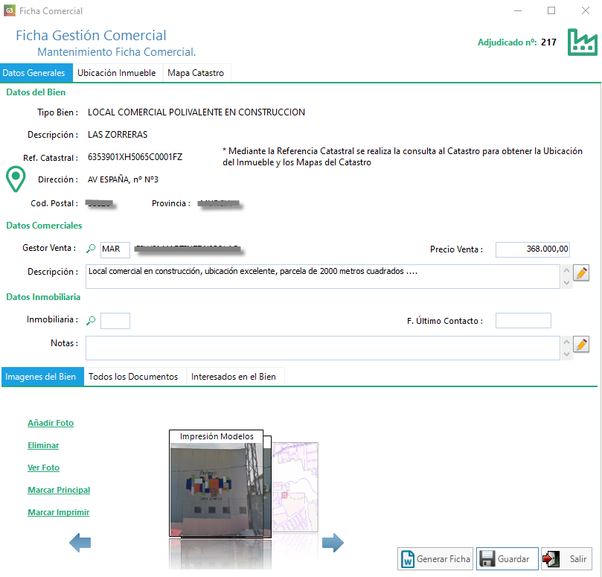The image size is (602, 577).
Task: Click the Generar Ficha button
Action: point(435,559)
